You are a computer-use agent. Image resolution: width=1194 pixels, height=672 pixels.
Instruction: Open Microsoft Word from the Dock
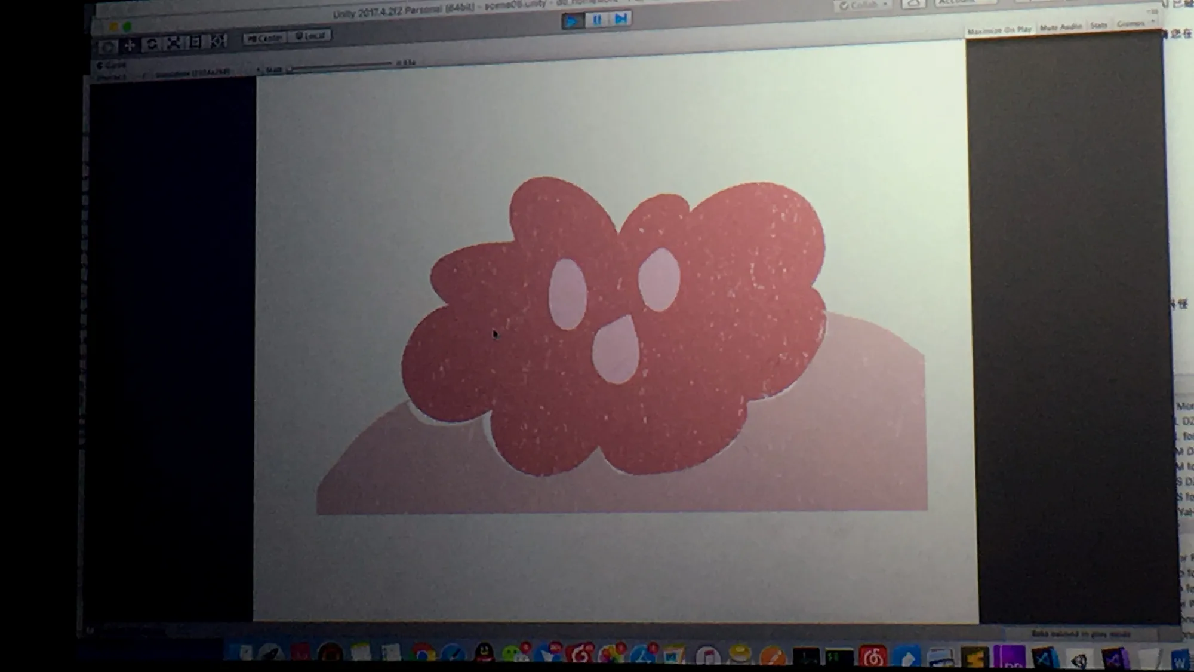[x=1180, y=660]
